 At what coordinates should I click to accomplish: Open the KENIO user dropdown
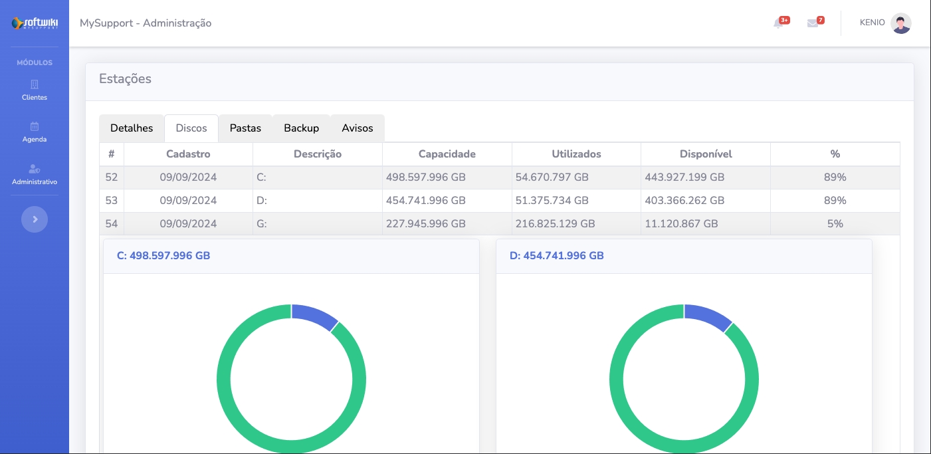click(872, 23)
